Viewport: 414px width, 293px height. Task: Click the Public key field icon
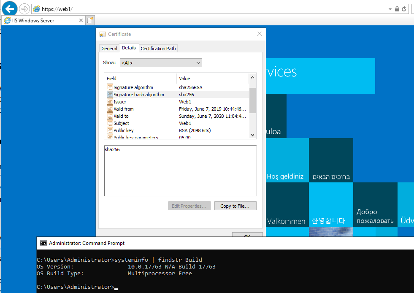[x=110, y=130]
